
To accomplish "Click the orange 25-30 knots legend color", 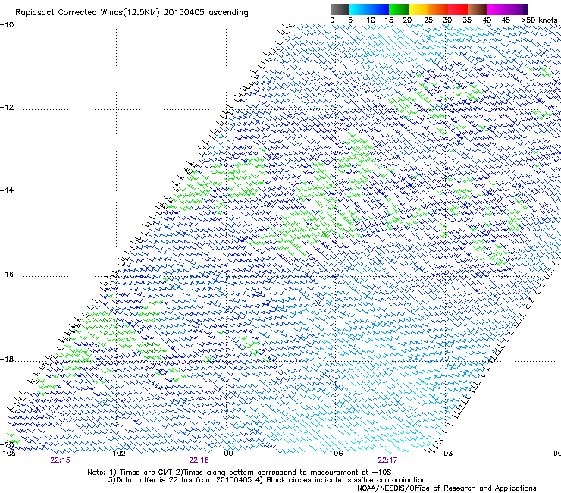I will (438, 9).
